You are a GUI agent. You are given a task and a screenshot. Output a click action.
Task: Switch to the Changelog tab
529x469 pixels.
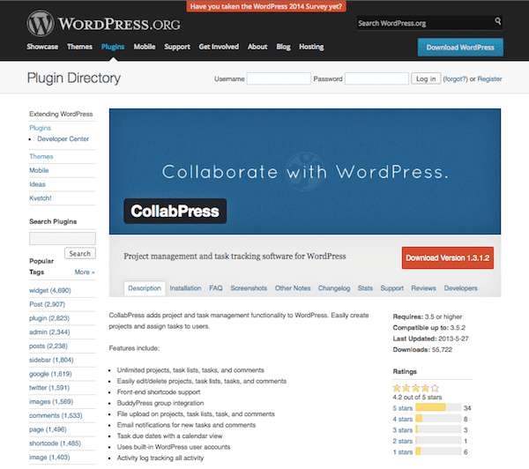(334, 288)
